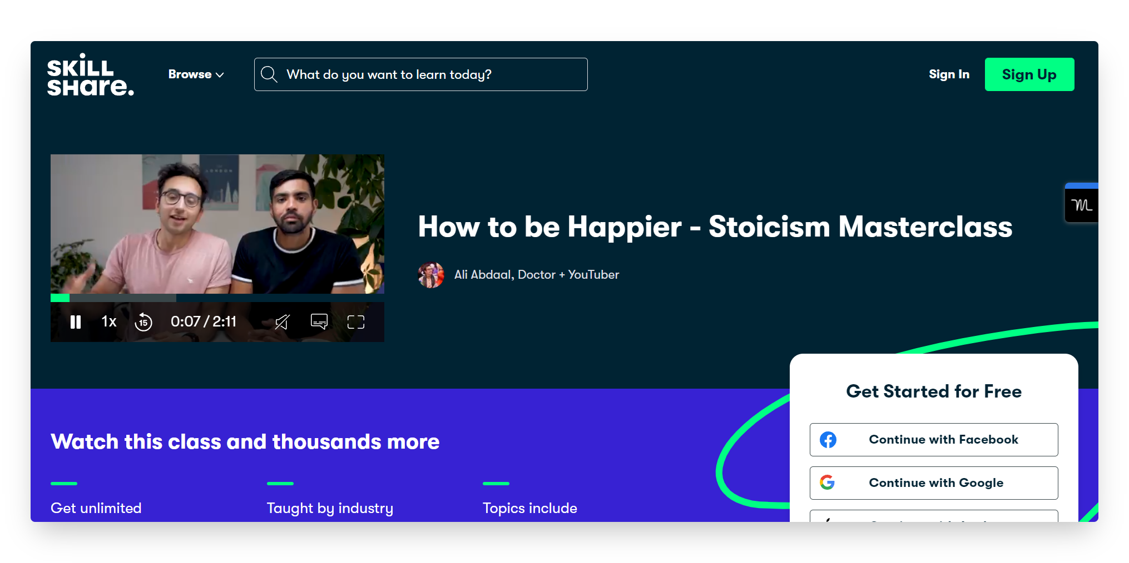The image size is (1129, 563).
Task: Open Ali Abdaal's instructor avatar
Action: [x=431, y=275]
